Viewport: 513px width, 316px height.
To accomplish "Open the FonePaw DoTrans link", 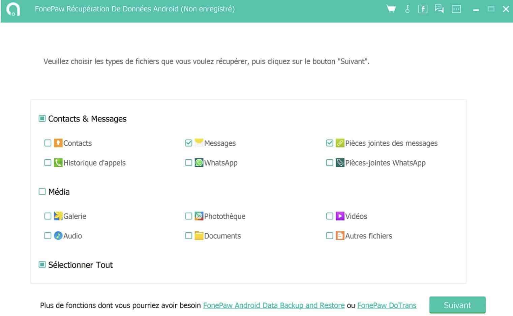I will 387,305.
